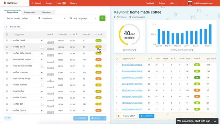The image size is (220, 124).
Task: Check the box for iced coffee recipe
Action: pos(7,79)
